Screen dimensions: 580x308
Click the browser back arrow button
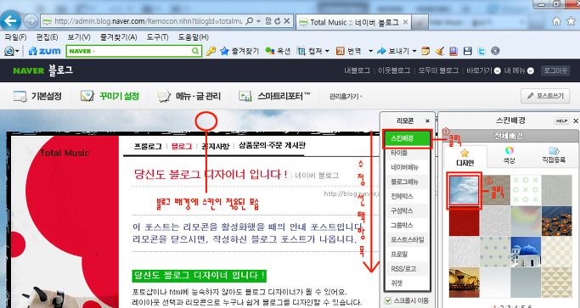[x=10, y=20]
